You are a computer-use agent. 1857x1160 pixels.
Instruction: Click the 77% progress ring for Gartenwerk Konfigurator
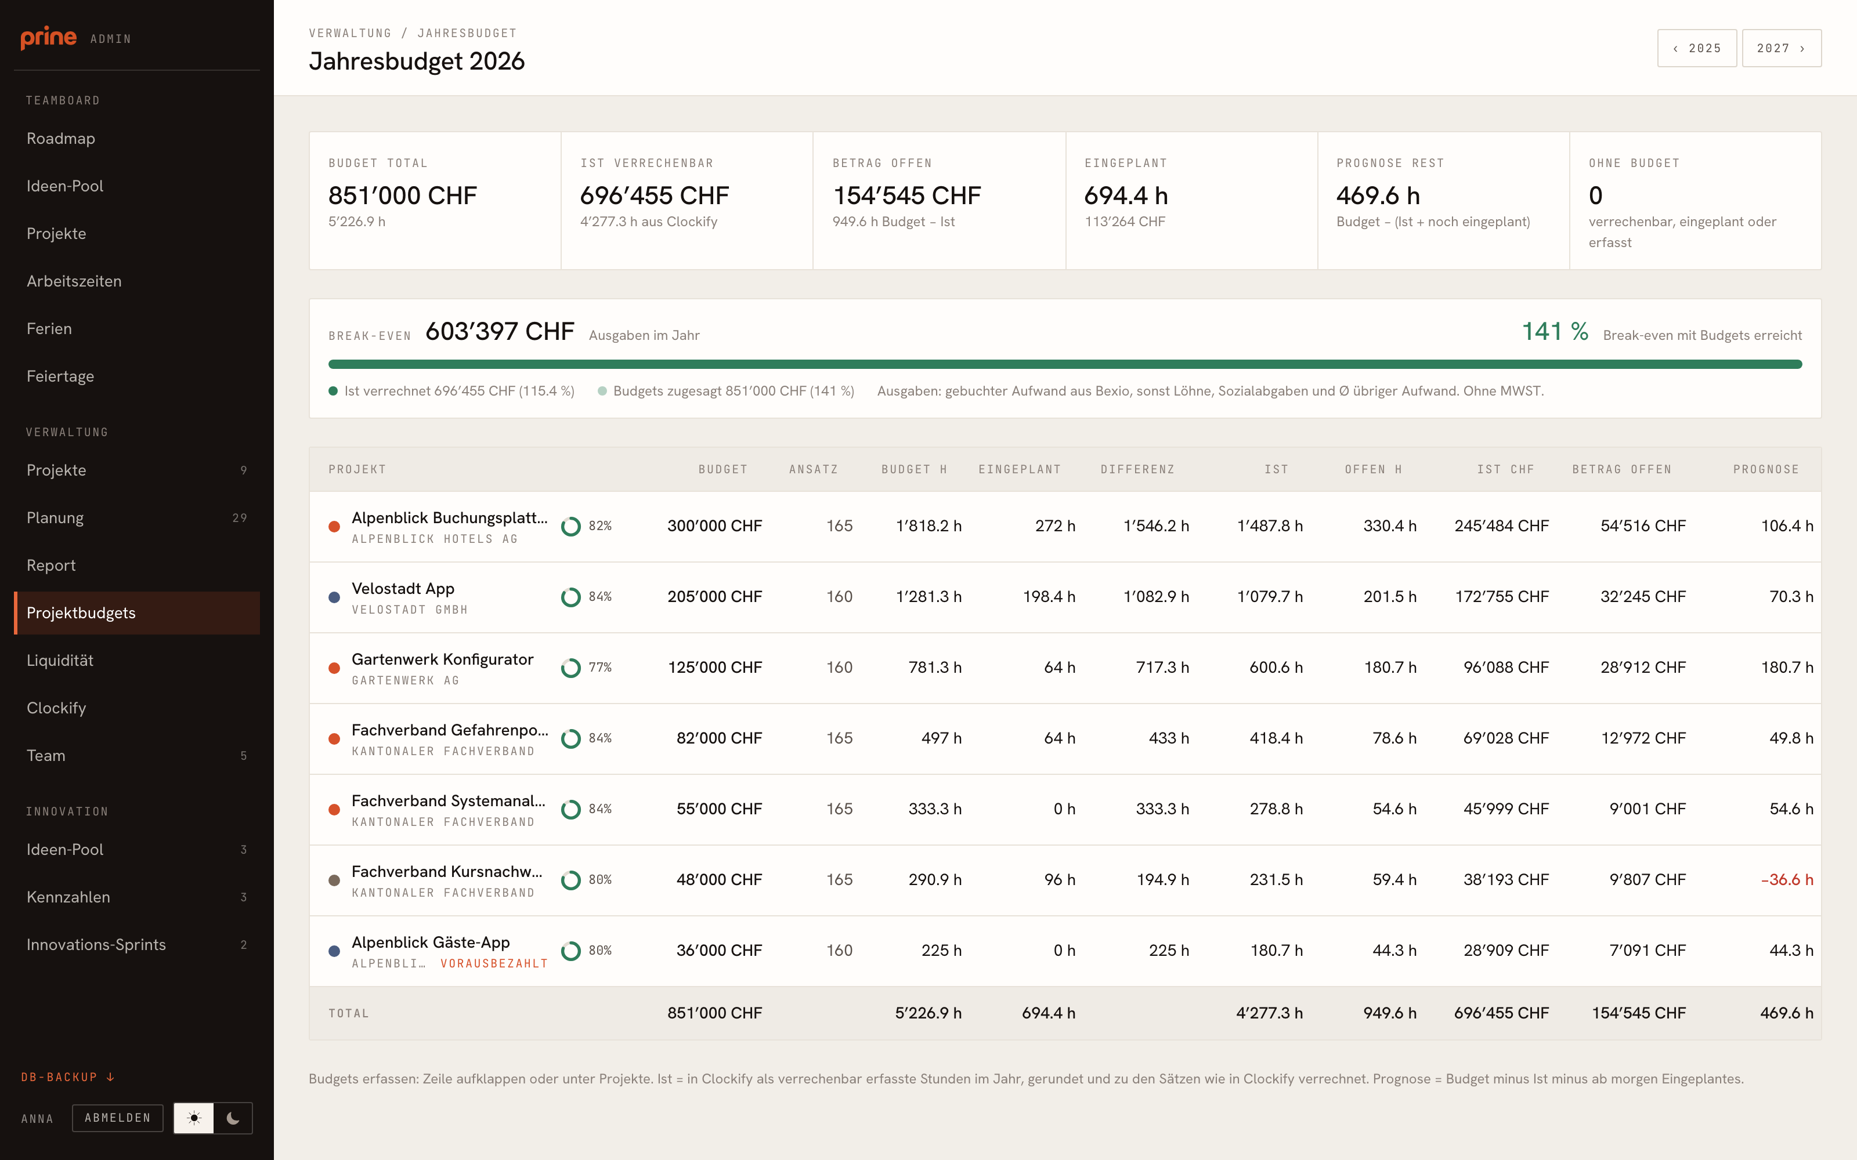(571, 668)
